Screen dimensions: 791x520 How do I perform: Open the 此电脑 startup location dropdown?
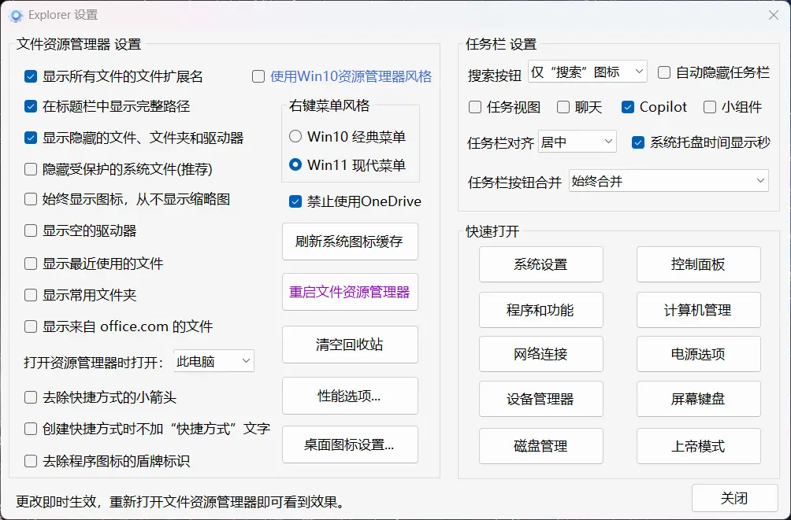tap(214, 361)
